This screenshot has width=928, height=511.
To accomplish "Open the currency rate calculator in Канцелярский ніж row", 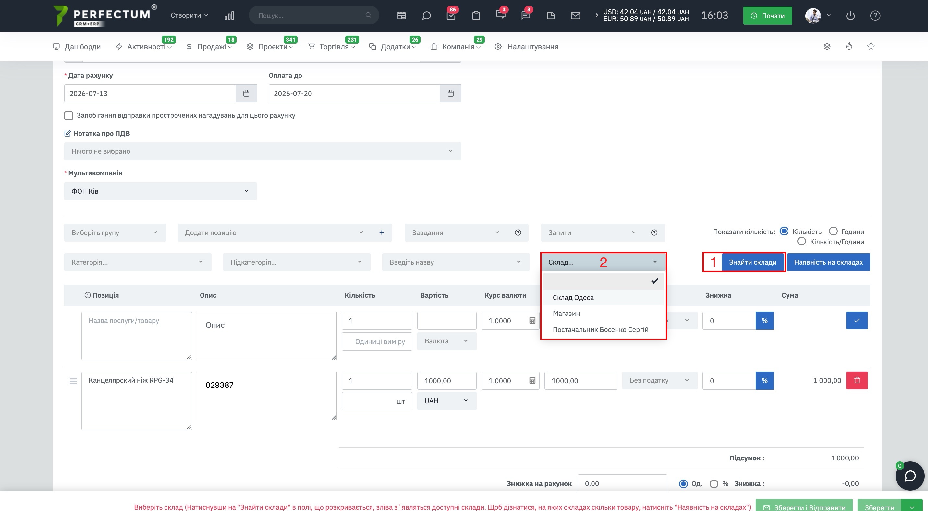I will tap(532, 380).
